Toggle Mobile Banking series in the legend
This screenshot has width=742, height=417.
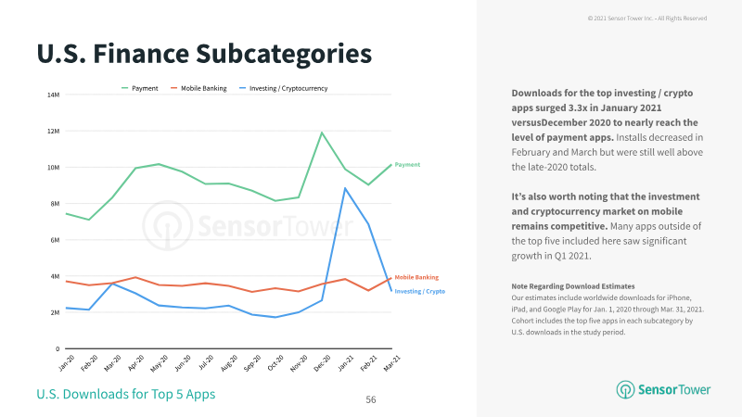coord(198,88)
